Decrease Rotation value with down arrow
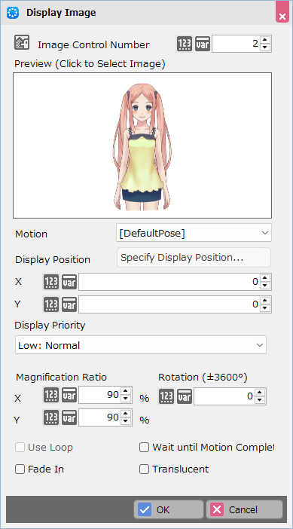The height and width of the screenshot is (529, 293). [259, 400]
